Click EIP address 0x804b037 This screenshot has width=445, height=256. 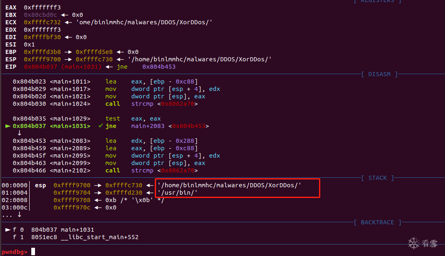click(40, 67)
